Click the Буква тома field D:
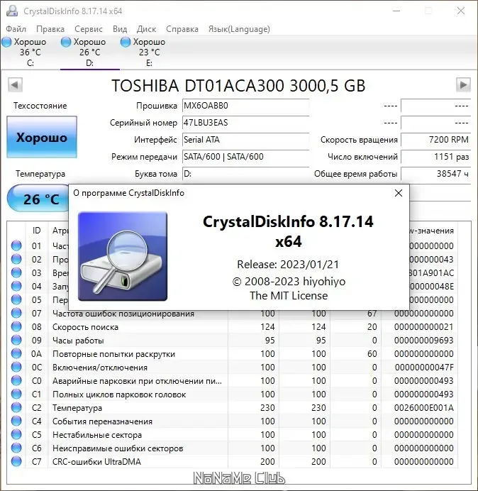This screenshot has height=491, width=478. point(245,173)
